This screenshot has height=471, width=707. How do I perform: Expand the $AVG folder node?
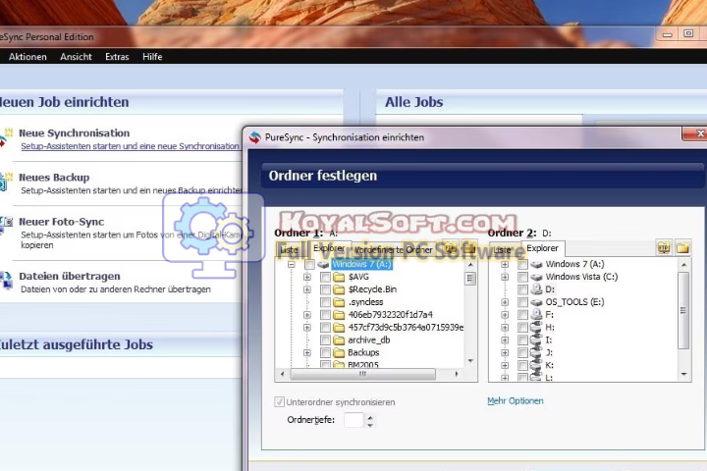tap(307, 277)
